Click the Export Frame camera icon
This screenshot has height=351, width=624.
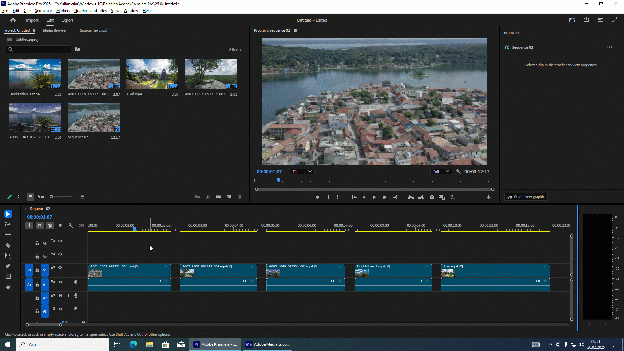(x=432, y=197)
